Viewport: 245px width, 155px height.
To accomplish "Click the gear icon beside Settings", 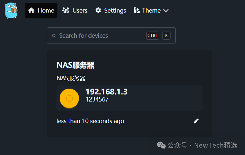I will (x=98, y=10).
